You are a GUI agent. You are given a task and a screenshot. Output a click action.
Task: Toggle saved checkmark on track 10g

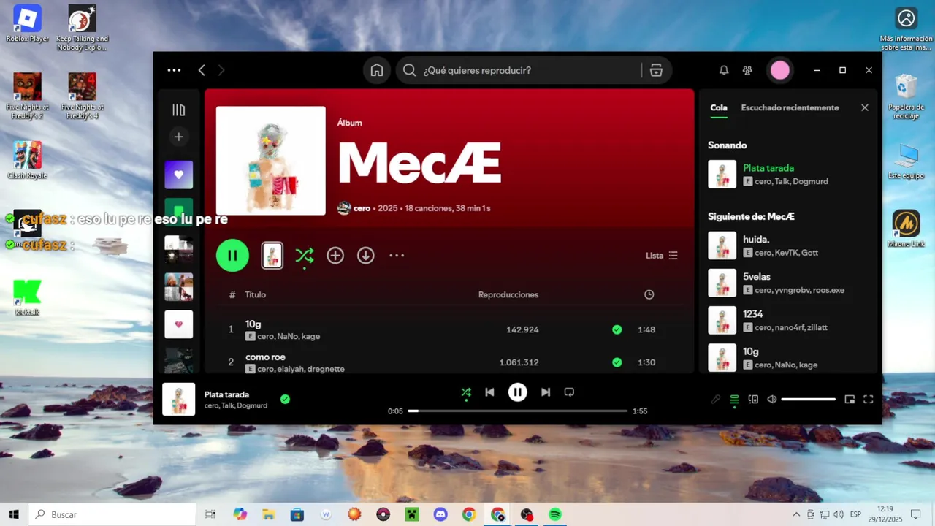[617, 329]
